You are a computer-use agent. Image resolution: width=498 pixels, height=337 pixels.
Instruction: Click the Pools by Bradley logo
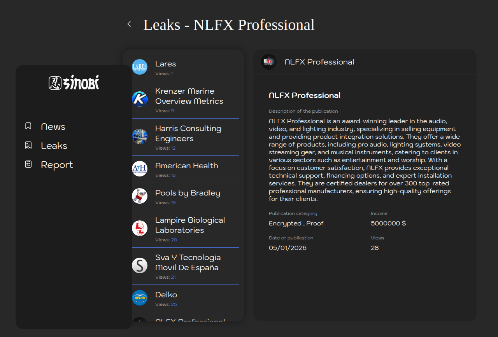(x=140, y=196)
